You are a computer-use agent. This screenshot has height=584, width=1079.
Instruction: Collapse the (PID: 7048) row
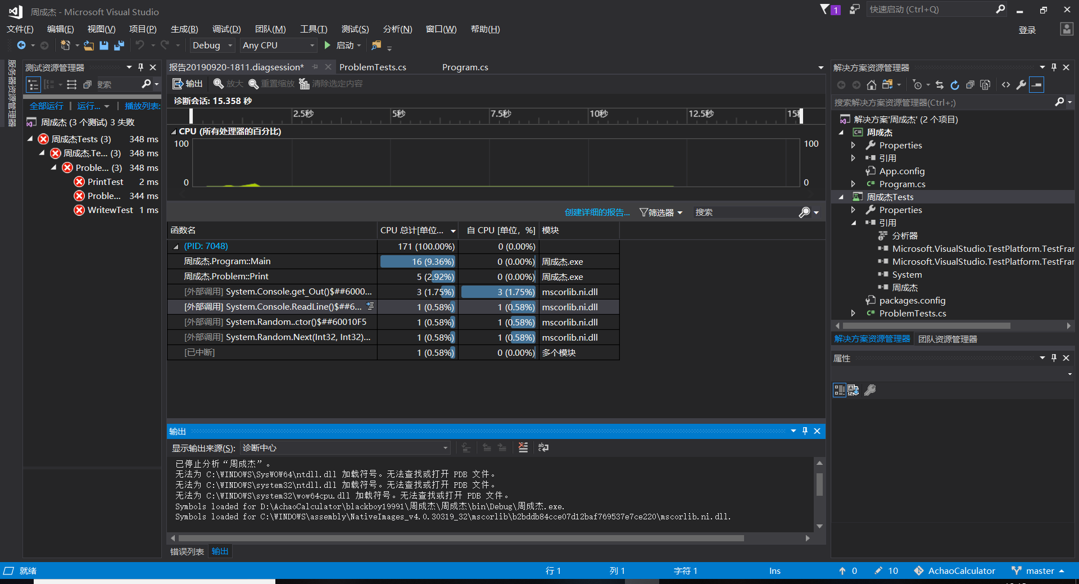pos(176,246)
